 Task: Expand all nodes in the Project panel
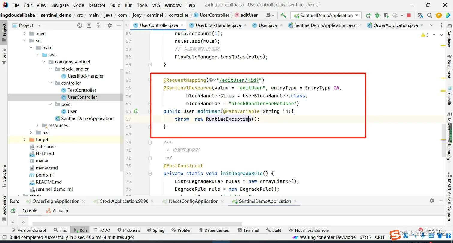89,25
